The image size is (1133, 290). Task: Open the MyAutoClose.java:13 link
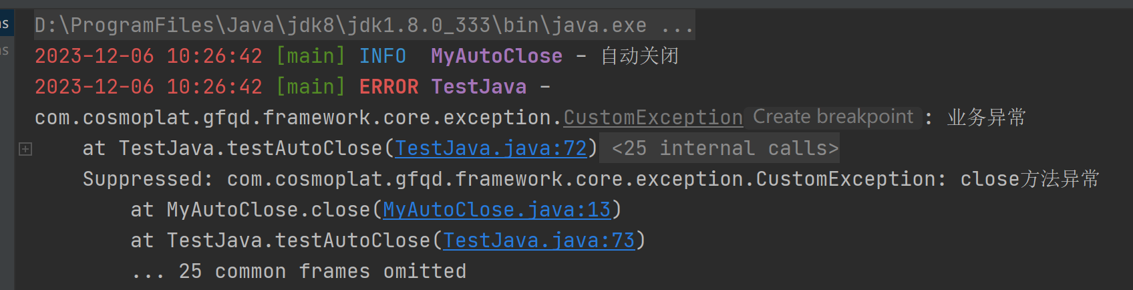(496, 210)
